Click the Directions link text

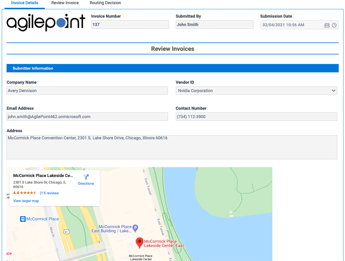(86, 184)
